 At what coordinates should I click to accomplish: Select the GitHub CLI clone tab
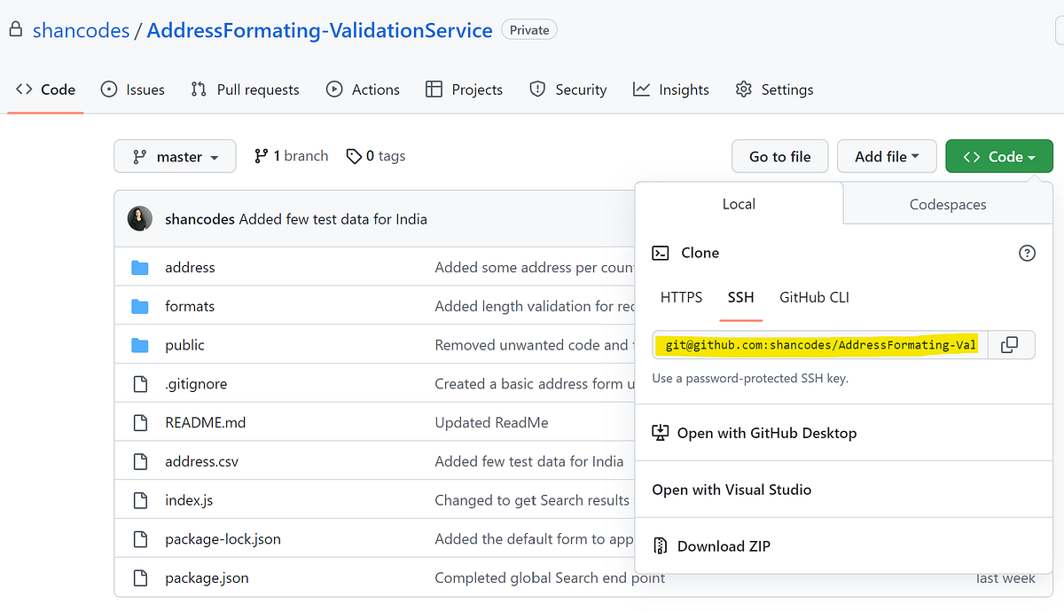click(x=813, y=297)
